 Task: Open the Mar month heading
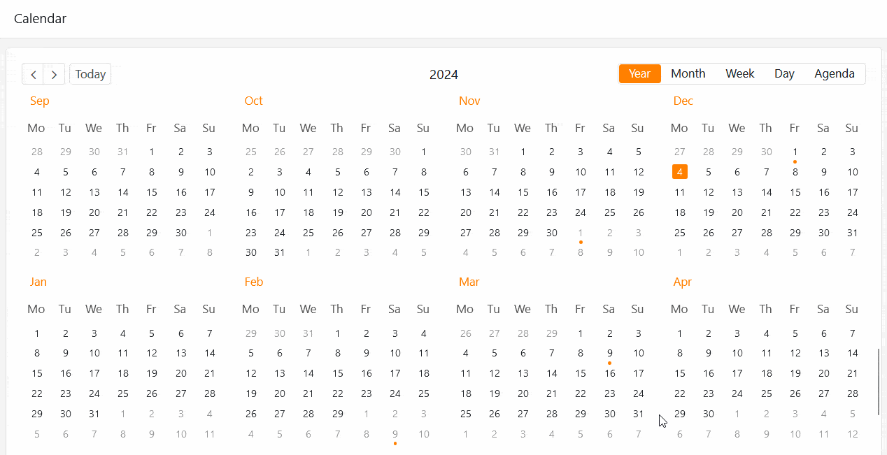(x=469, y=282)
